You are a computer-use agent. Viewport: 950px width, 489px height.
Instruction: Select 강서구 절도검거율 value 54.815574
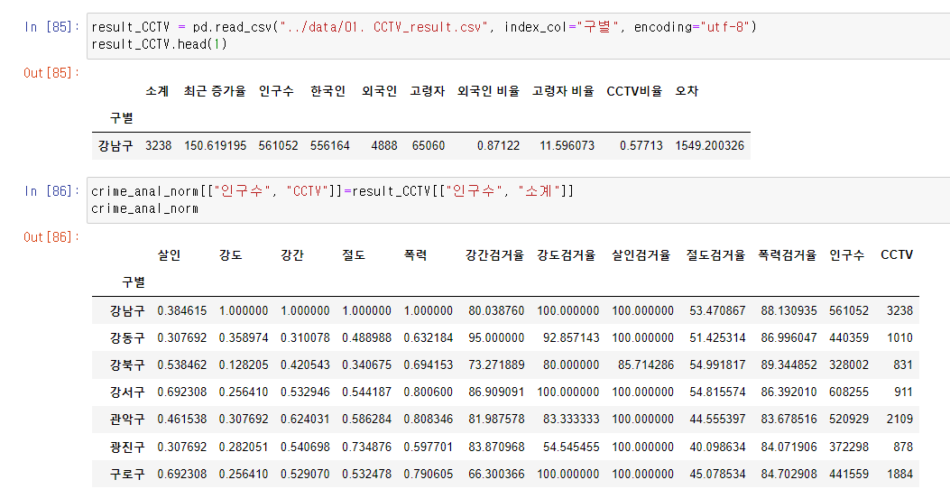click(x=717, y=392)
